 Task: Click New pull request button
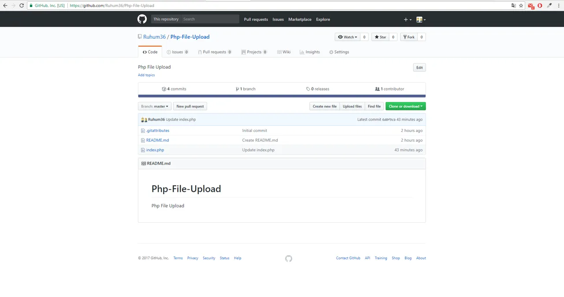(190, 106)
